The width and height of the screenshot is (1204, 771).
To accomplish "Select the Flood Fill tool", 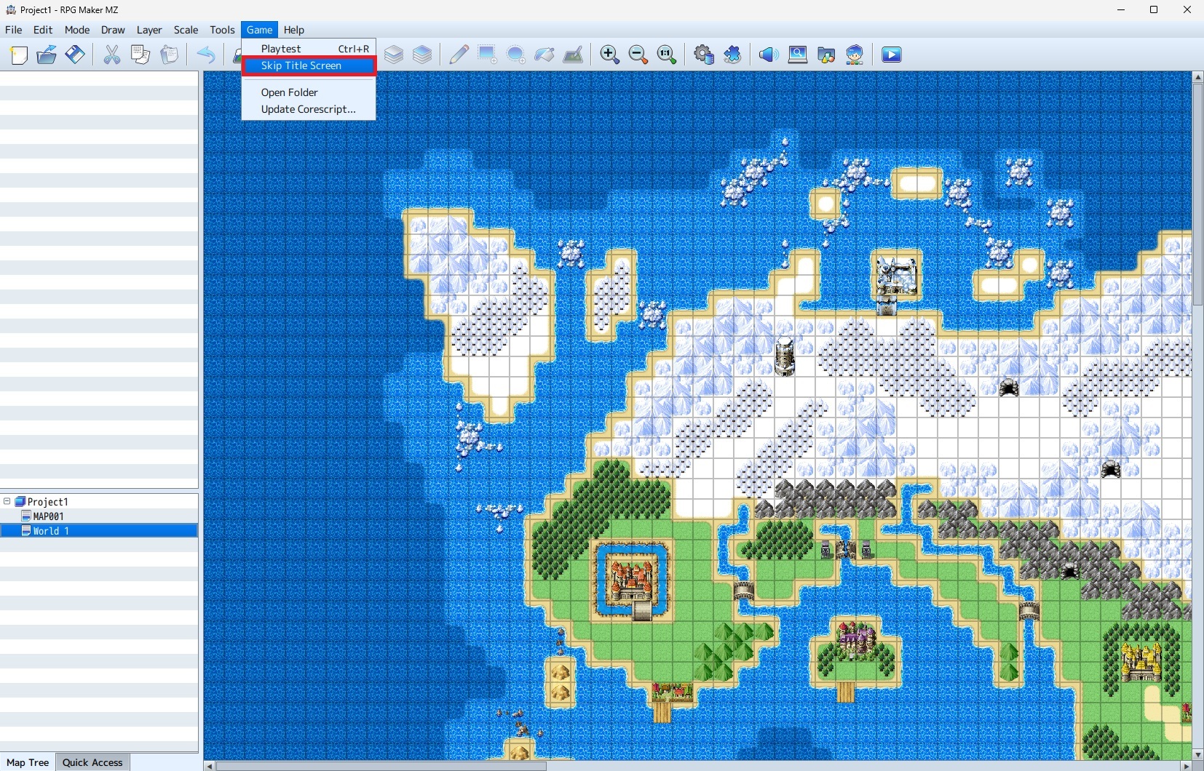I will point(544,55).
